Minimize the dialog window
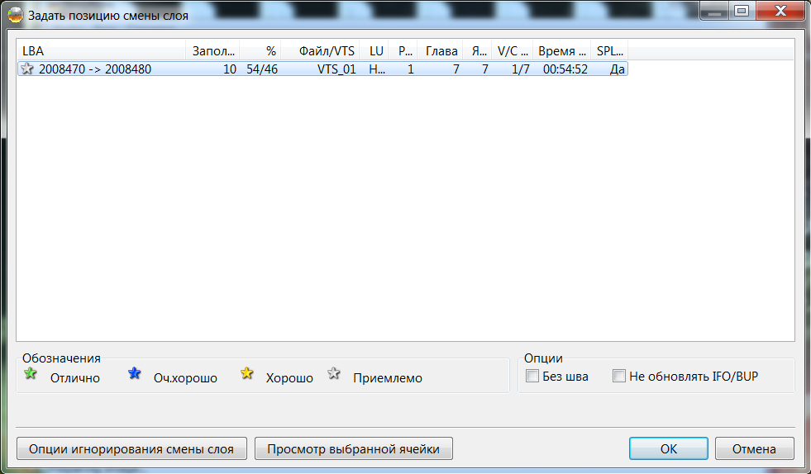Viewport: 811px width, 474px height. 715,11
